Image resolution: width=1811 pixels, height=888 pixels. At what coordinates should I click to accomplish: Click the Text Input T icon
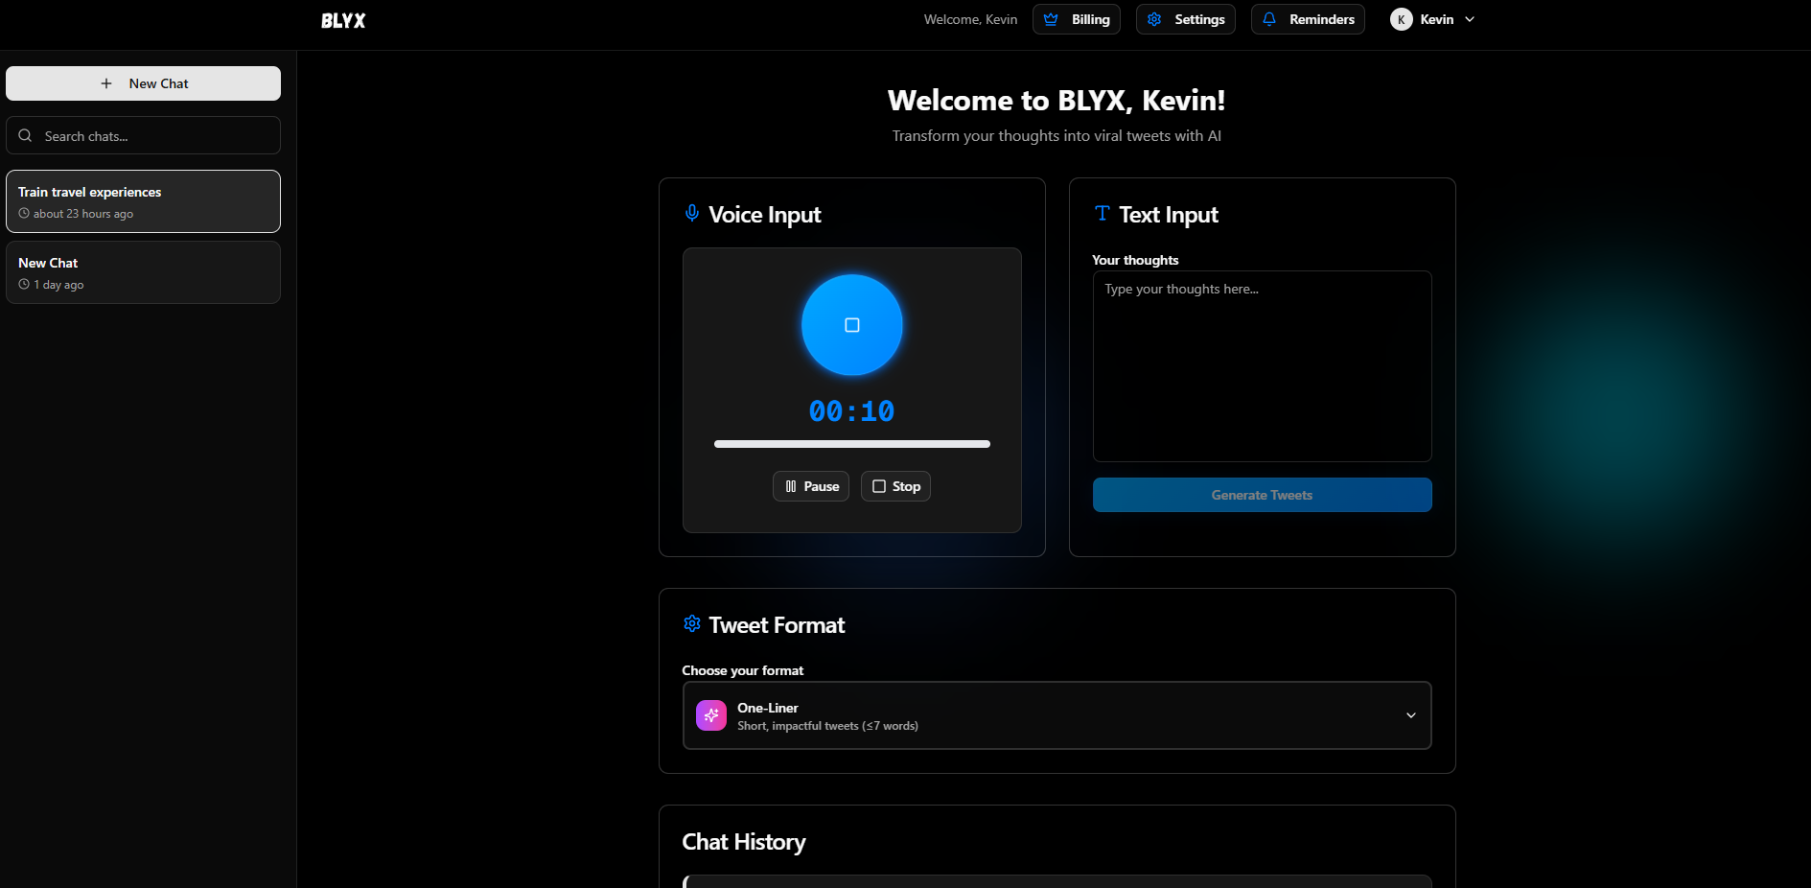point(1103,213)
